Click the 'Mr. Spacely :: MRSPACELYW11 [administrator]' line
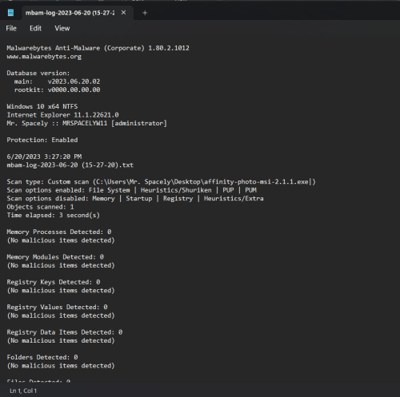Image resolution: width=400 pixels, height=397 pixels. (x=86, y=123)
